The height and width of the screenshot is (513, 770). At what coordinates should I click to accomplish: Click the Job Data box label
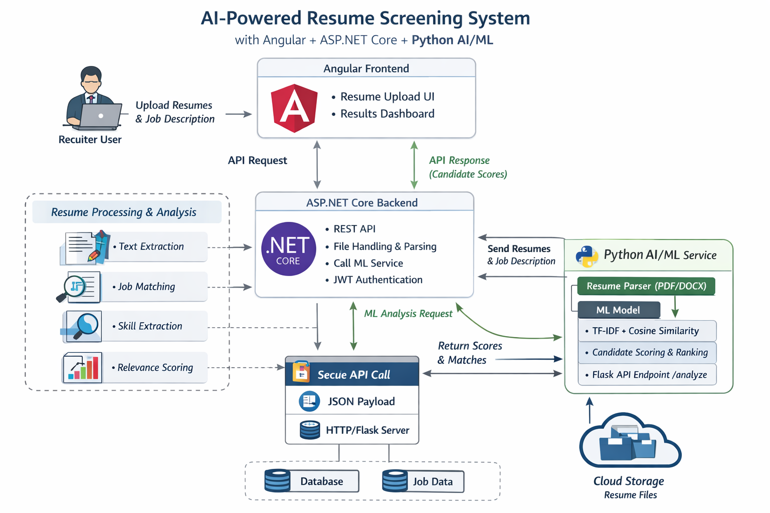433,481
